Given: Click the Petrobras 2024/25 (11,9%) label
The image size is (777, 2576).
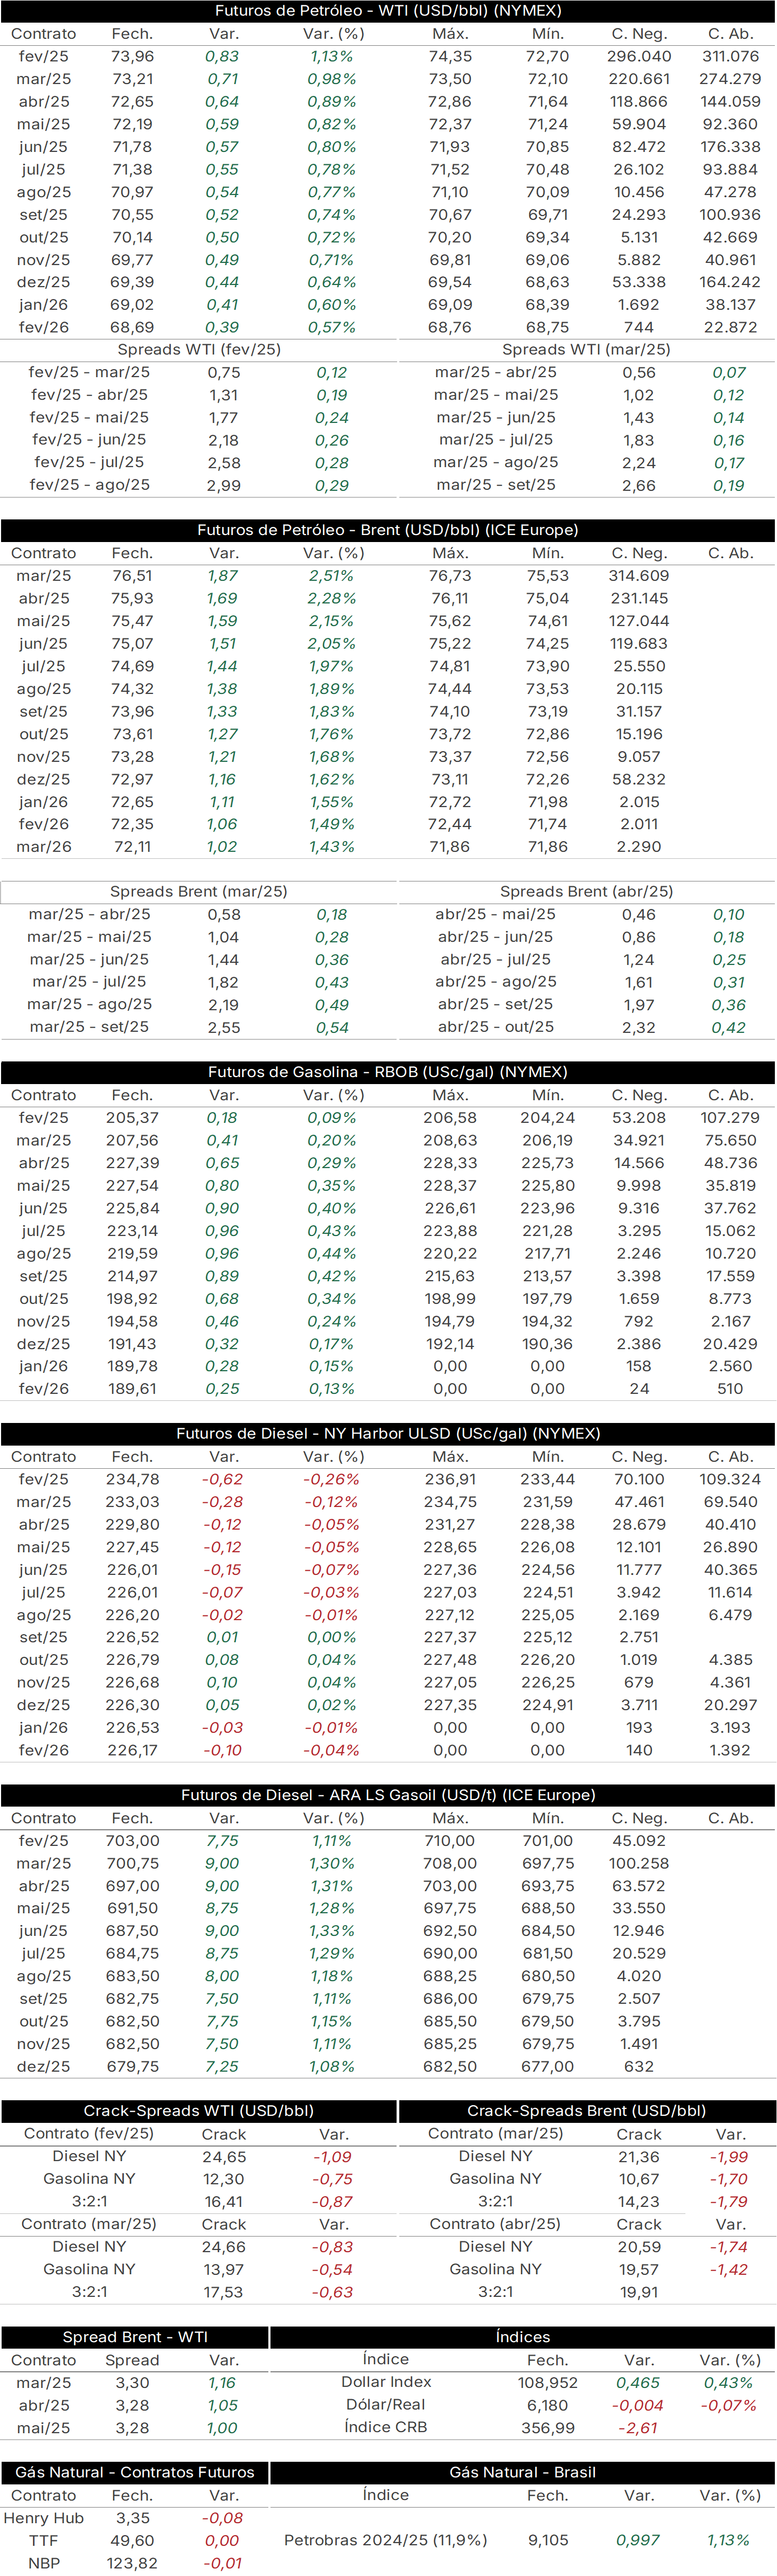Looking at the screenshot, I should coord(386,2540).
